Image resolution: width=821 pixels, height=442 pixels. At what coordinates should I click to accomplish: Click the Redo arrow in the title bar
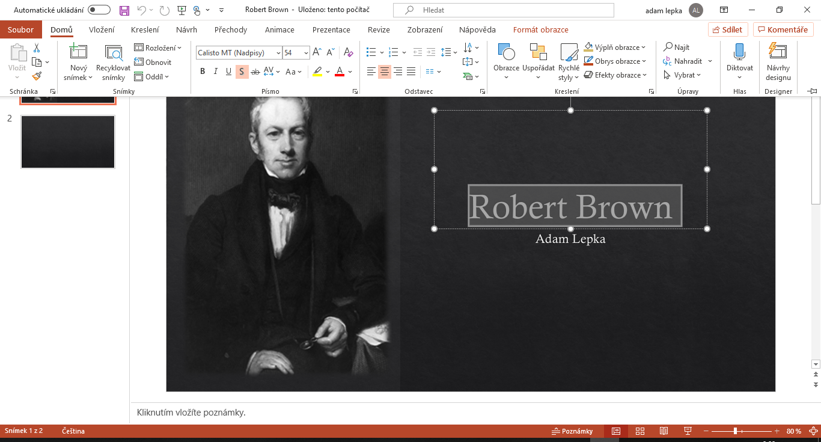point(164,10)
